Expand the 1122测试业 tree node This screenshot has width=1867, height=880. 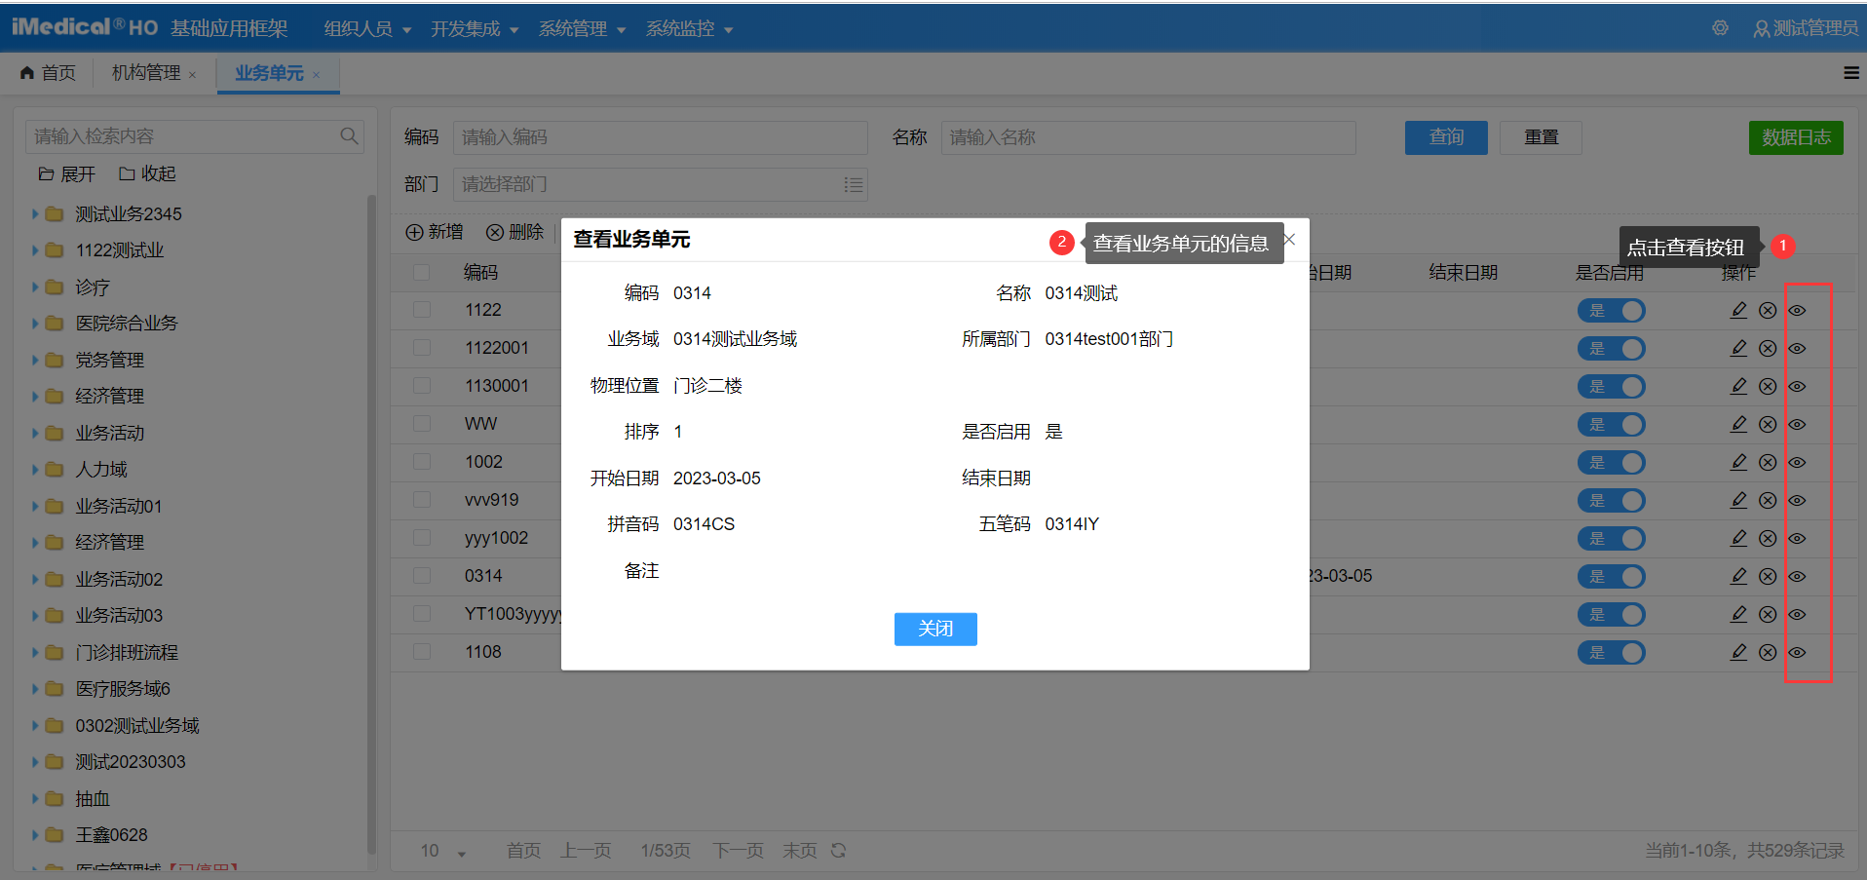point(35,250)
